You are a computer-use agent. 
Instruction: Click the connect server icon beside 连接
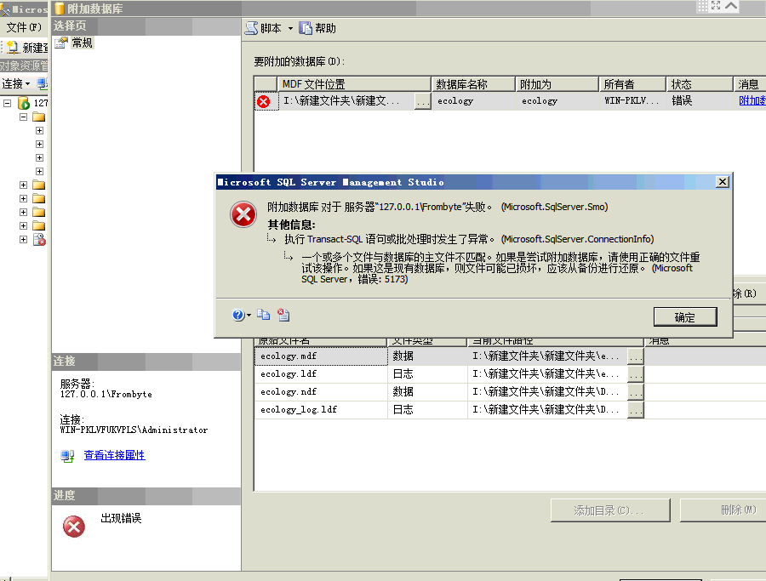pos(42,83)
